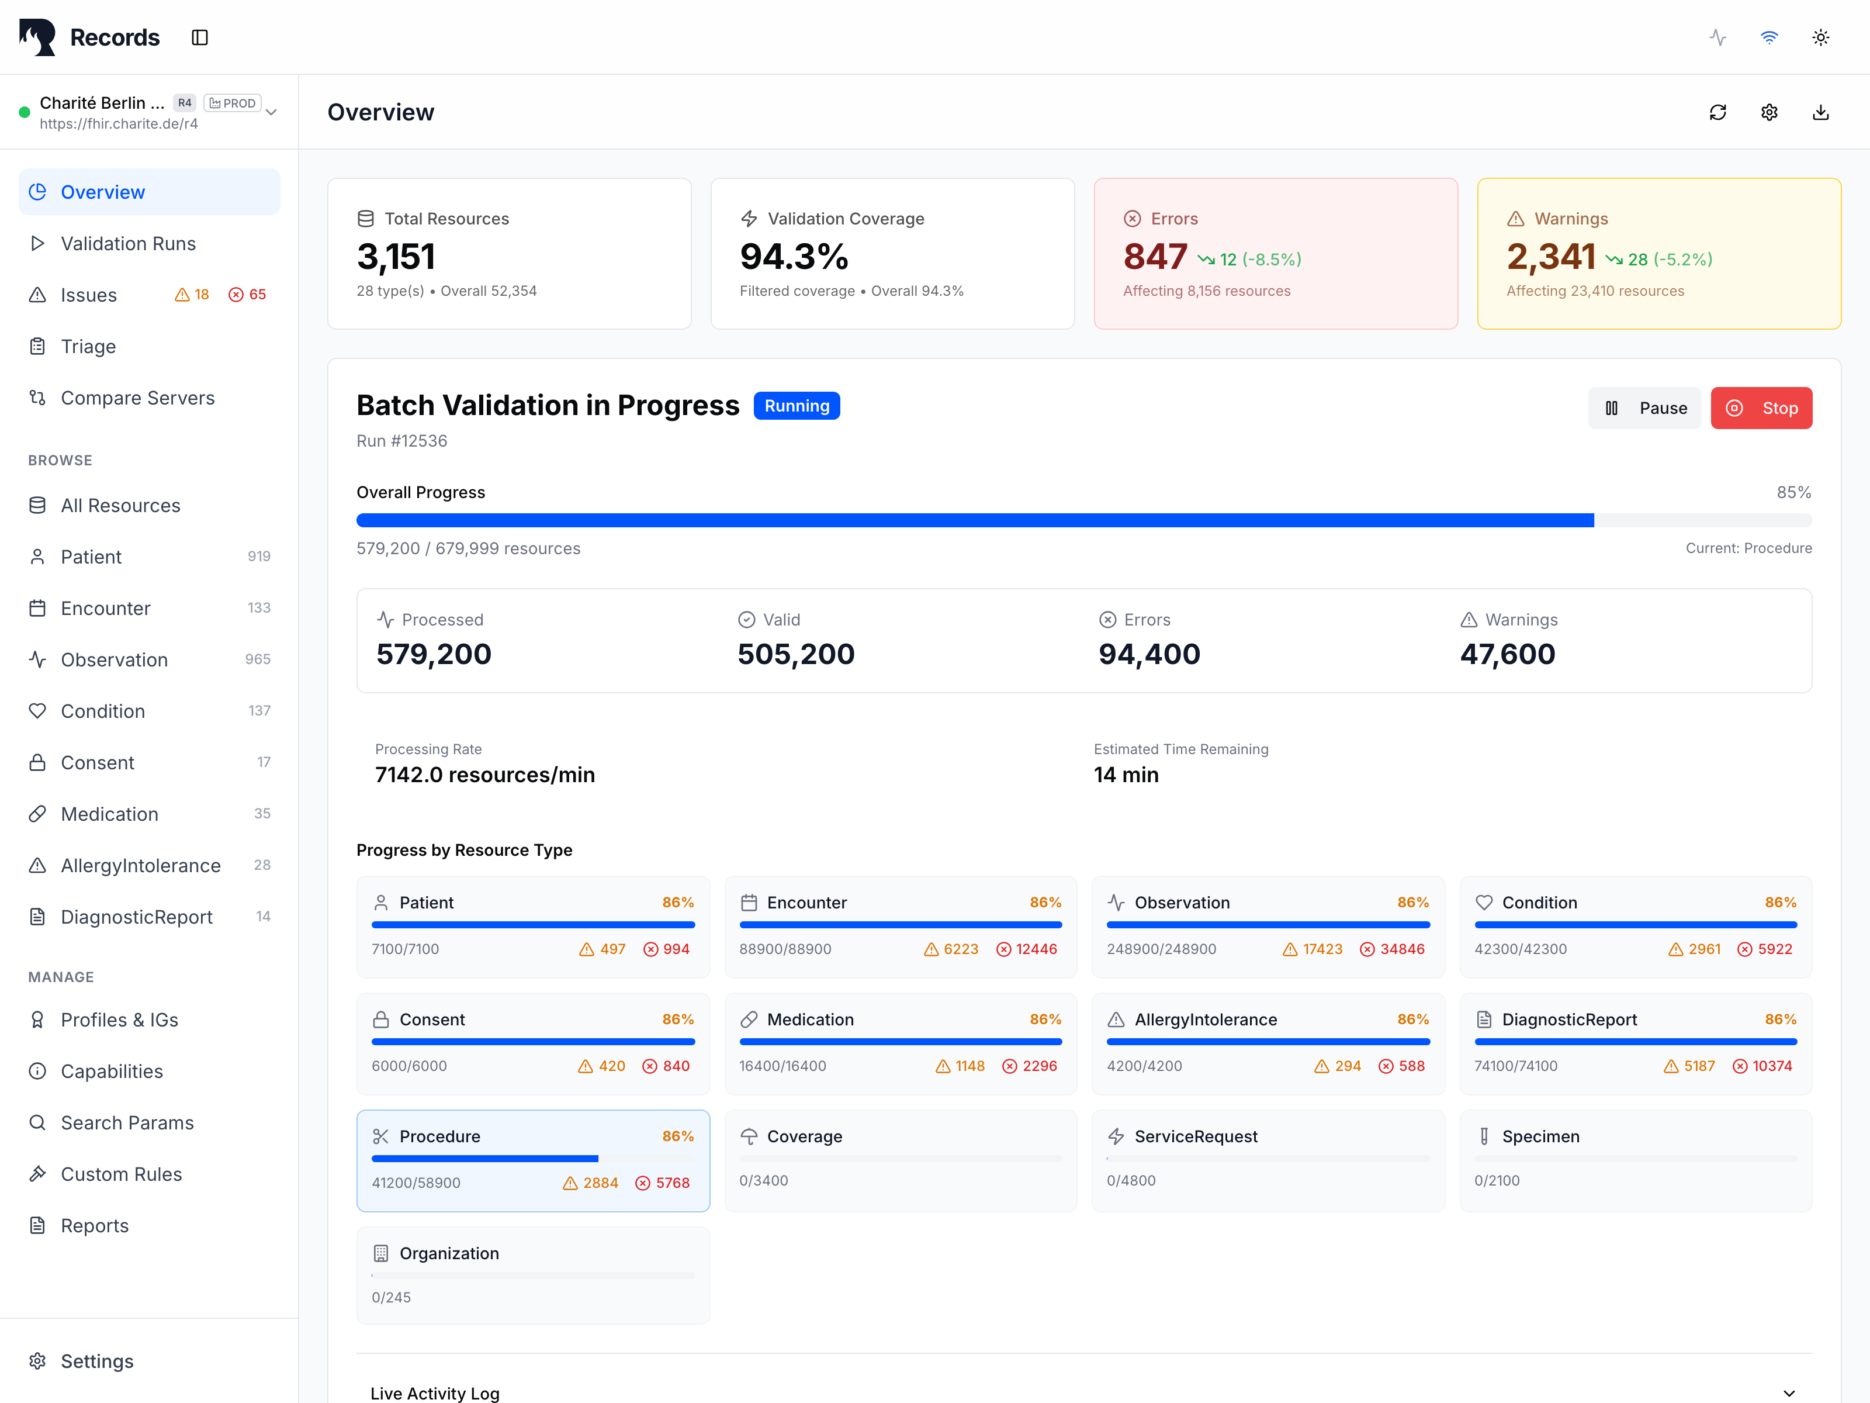This screenshot has width=1870, height=1403.
Task: Click the Records logo icon
Action: pyautogui.click(x=38, y=37)
